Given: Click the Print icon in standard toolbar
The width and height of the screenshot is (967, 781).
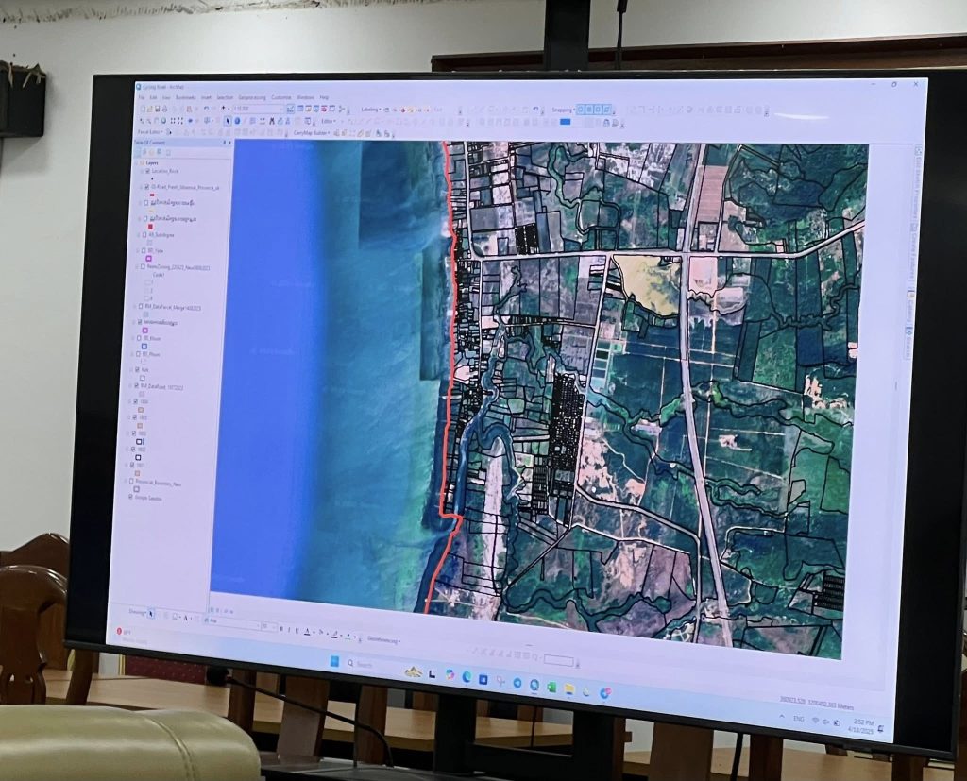Looking at the screenshot, I should click(x=164, y=110).
